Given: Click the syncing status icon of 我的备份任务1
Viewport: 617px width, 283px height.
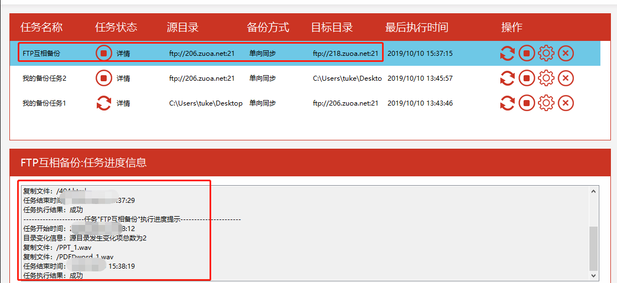Looking at the screenshot, I should click(x=103, y=103).
